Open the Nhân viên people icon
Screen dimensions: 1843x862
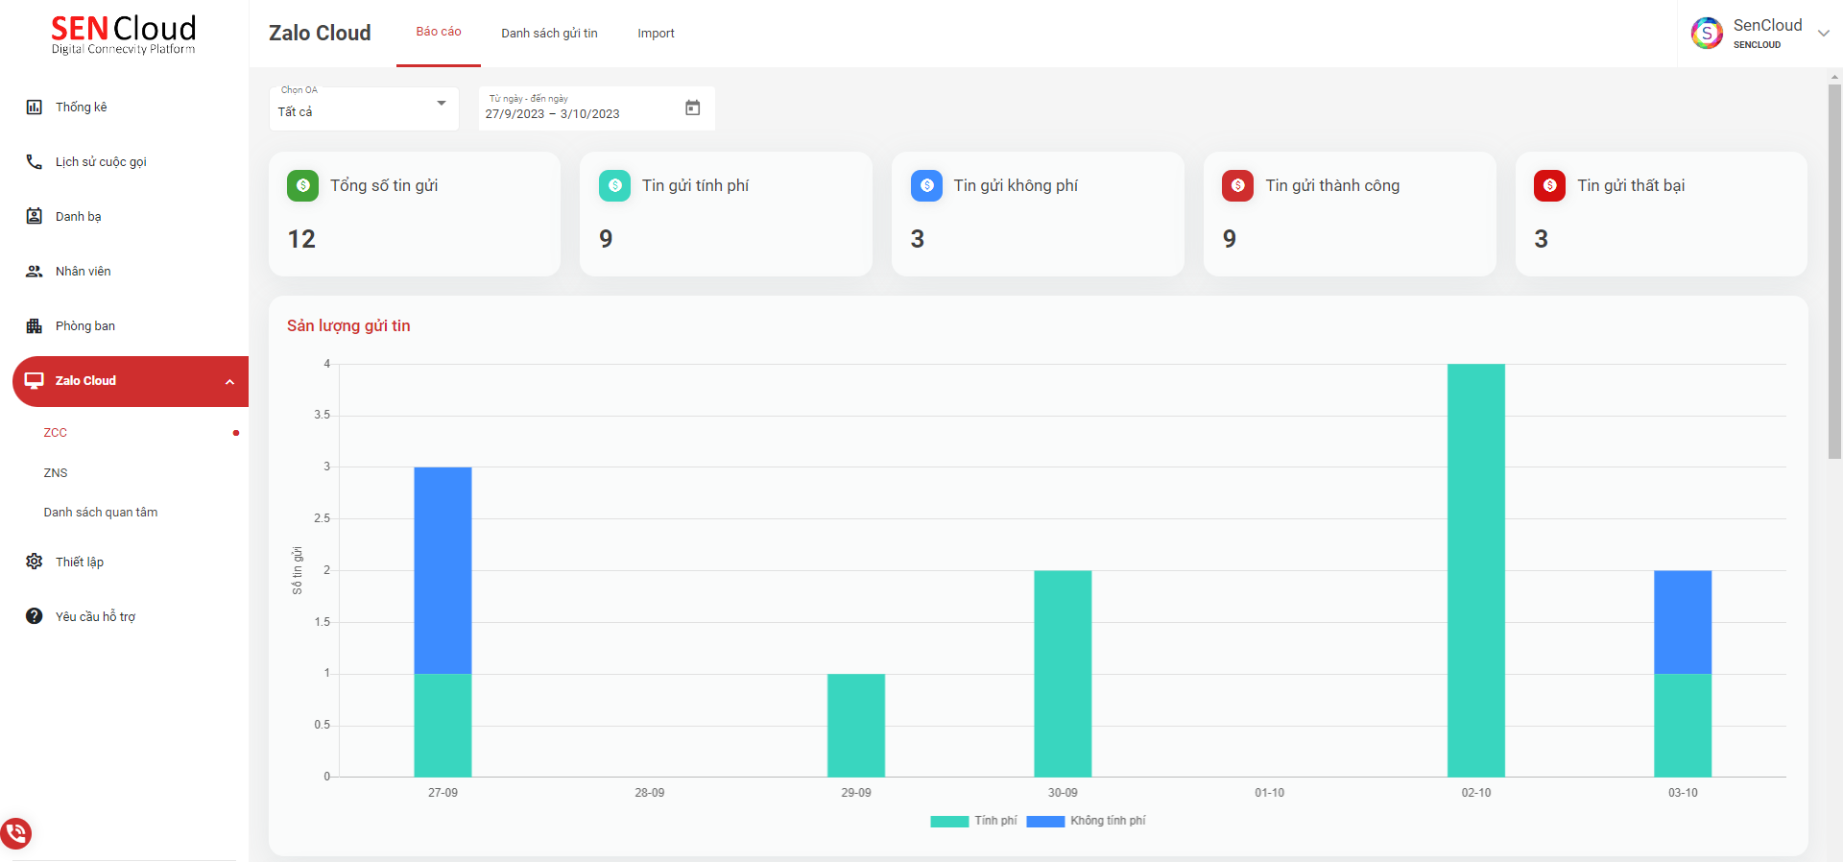(x=35, y=272)
